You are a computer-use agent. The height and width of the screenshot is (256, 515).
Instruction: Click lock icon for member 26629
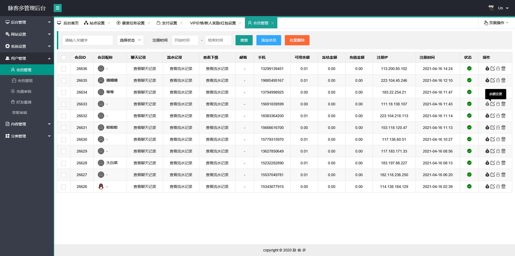coord(498,151)
